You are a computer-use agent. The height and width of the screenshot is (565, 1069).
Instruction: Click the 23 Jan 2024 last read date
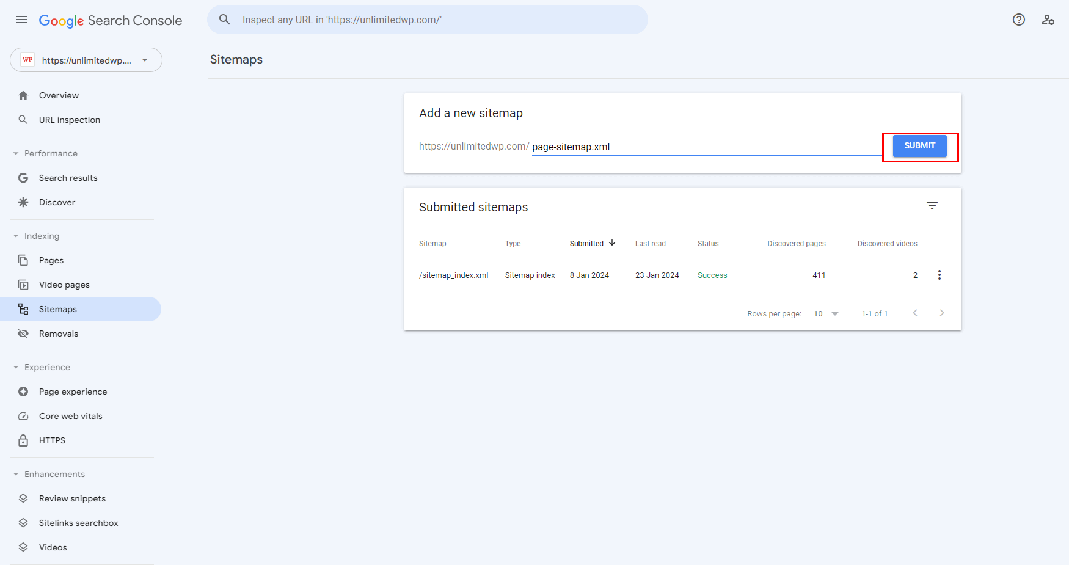657,275
